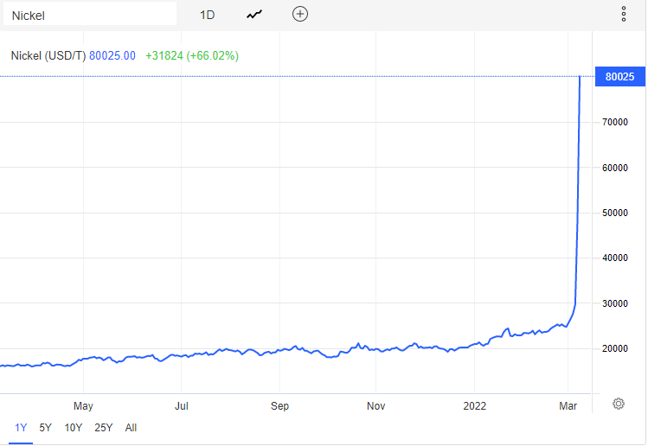This screenshot has height=446, width=648.
Task: Click the Sep date axis label
Action: pos(279,406)
